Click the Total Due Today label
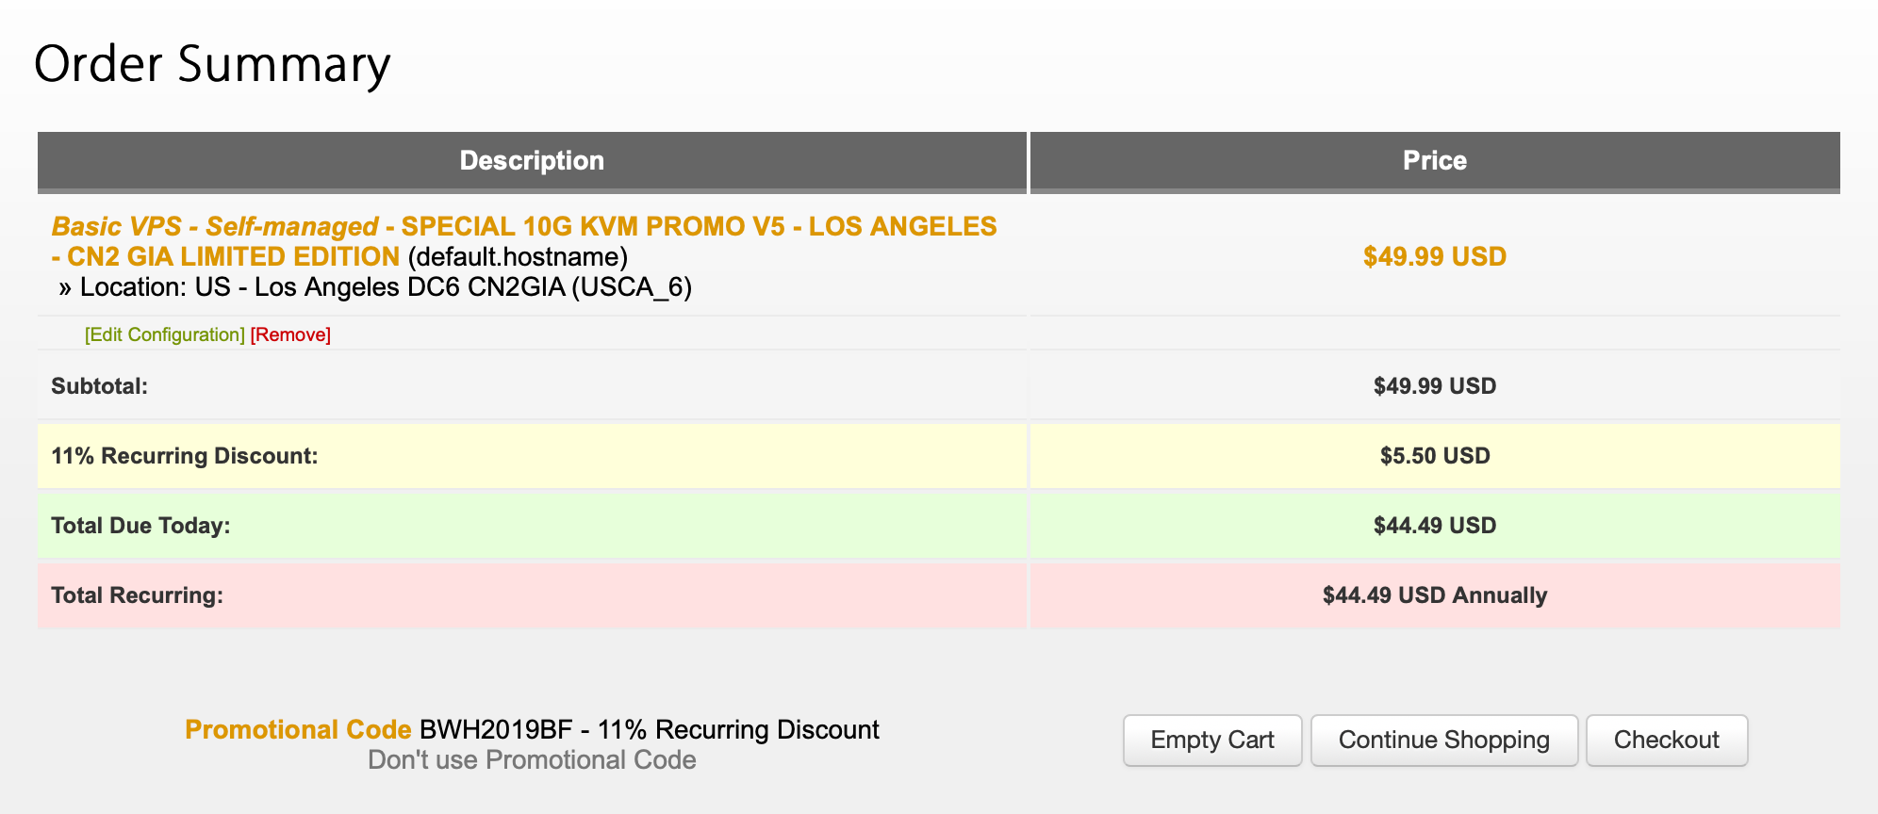 click(140, 526)
